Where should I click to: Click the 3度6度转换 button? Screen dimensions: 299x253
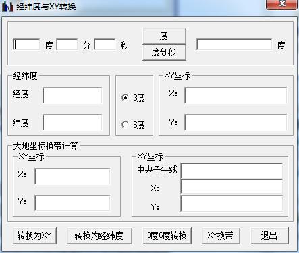click(x=167, y=235)
